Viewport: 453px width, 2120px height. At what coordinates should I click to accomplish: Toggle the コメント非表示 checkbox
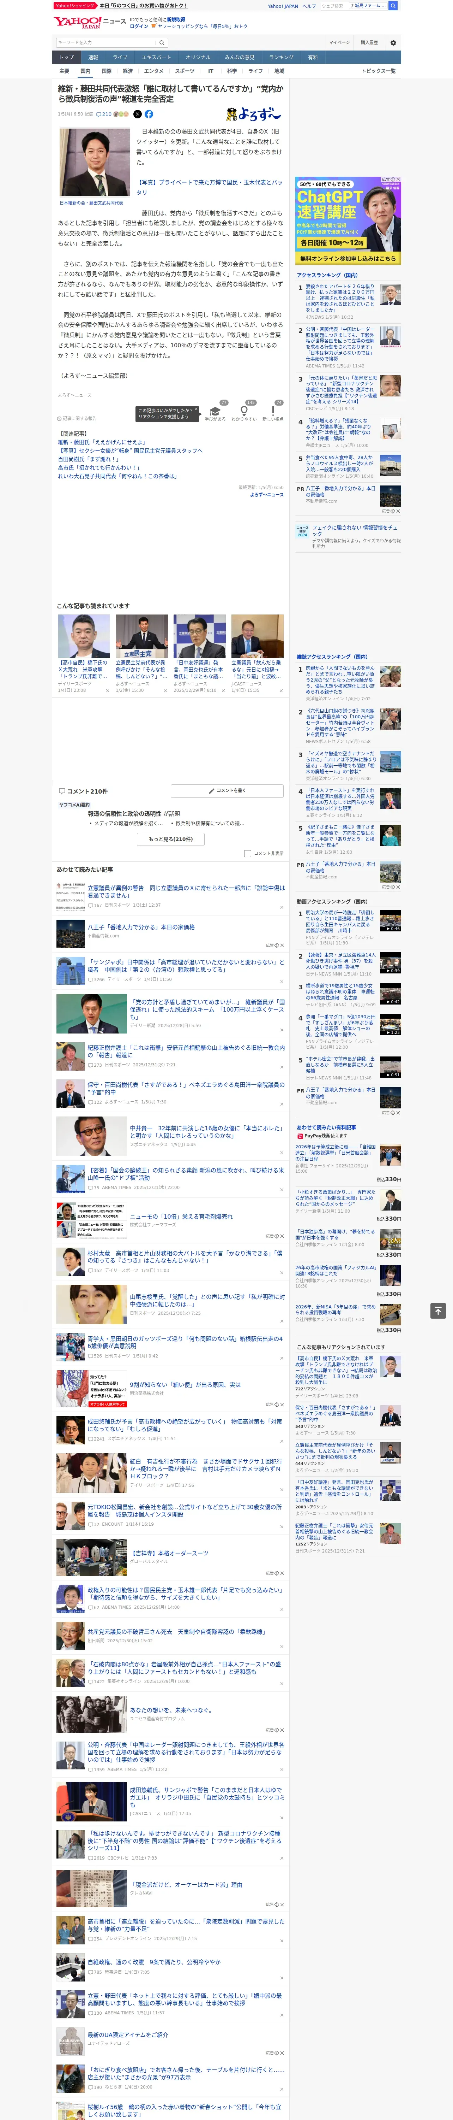point(247,853)
